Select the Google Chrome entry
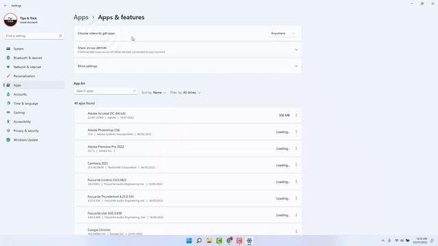The width and height of the screenshot is (438, 246). click(188, 230)
